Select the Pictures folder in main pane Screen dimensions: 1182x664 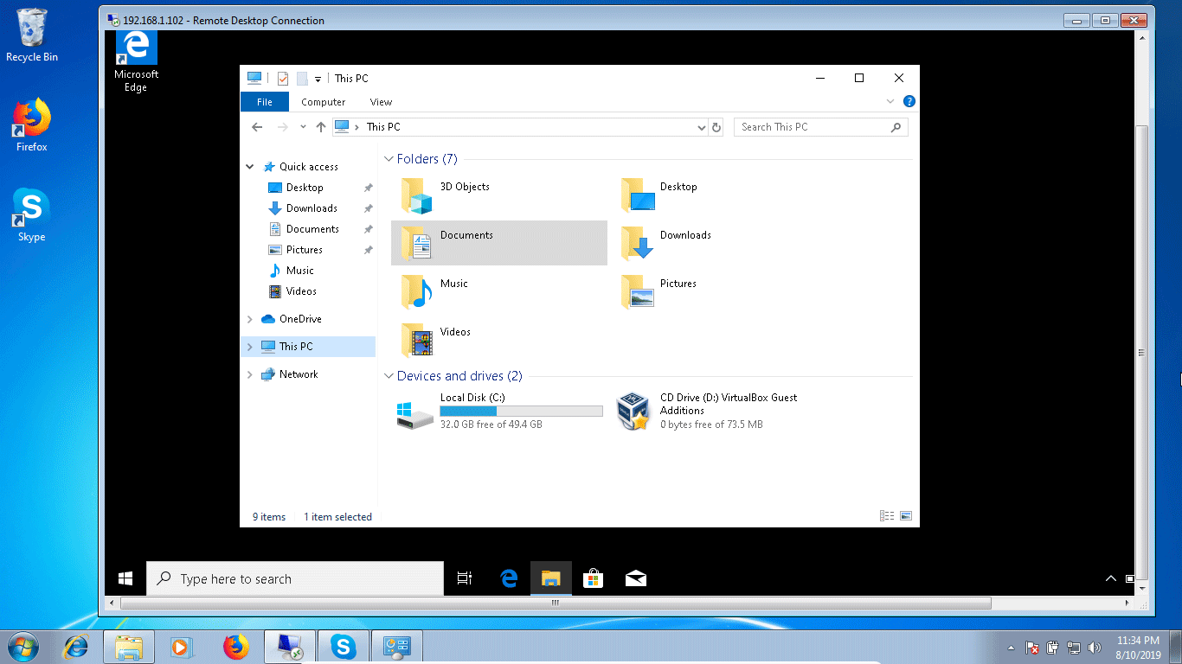click(718, 291)
